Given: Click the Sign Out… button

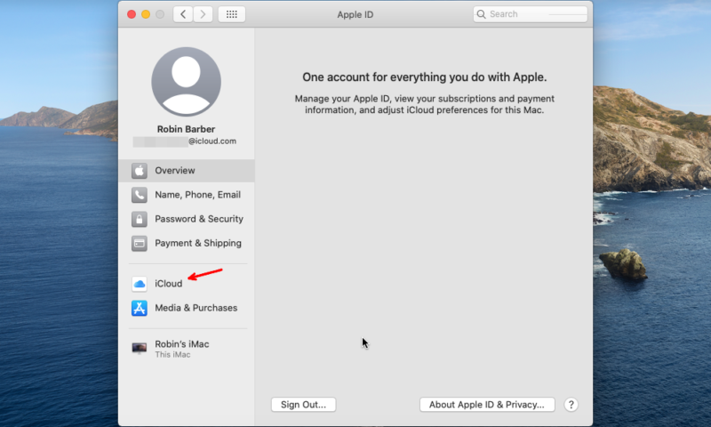Looking at the screenshot, I should coord(303,405).
